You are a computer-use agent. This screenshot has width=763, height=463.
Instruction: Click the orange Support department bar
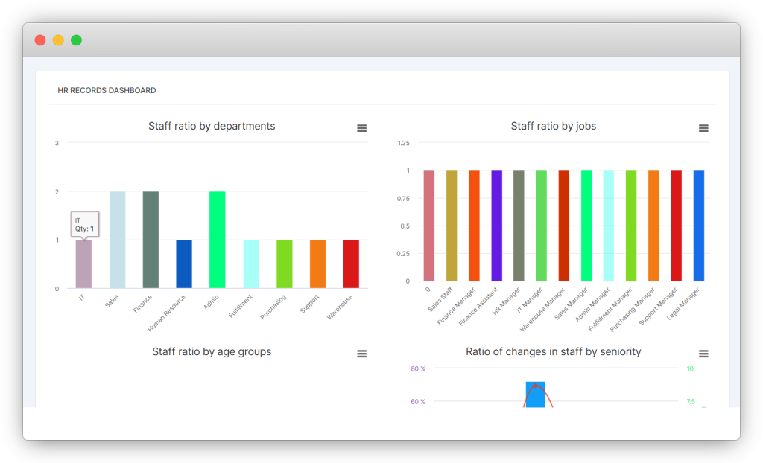tap(317, 264)
